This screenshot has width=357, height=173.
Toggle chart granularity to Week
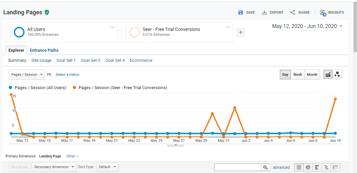[297, 74]
